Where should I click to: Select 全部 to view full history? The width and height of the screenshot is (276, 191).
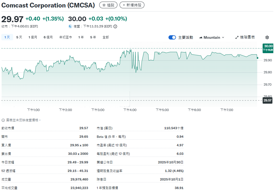pos(106,37)
